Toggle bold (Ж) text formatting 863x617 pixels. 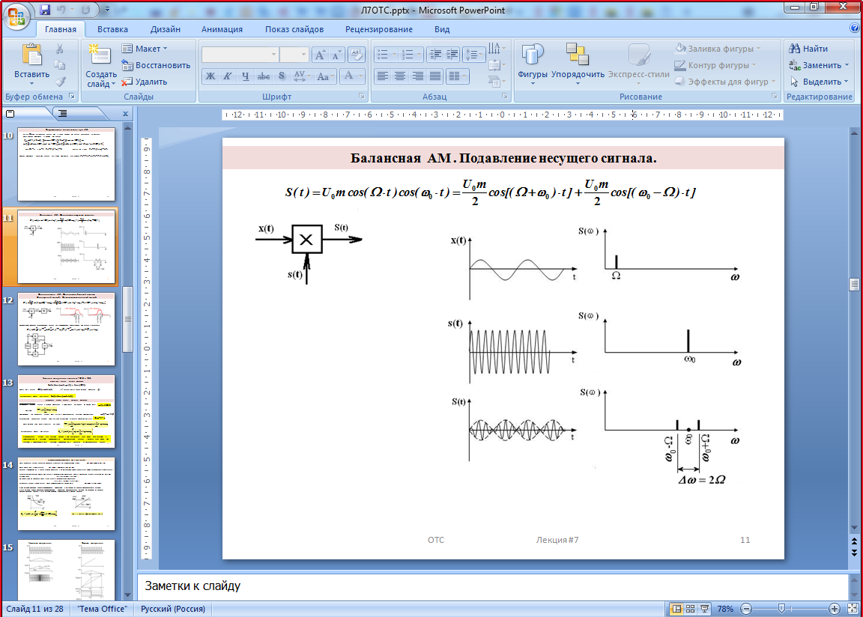[211, 76]
